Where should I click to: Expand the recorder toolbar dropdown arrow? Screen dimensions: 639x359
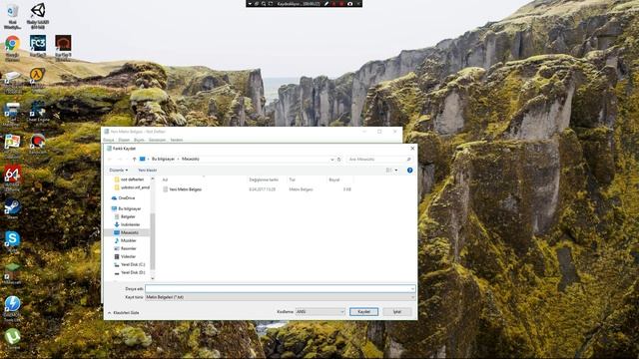pos(250,4)
